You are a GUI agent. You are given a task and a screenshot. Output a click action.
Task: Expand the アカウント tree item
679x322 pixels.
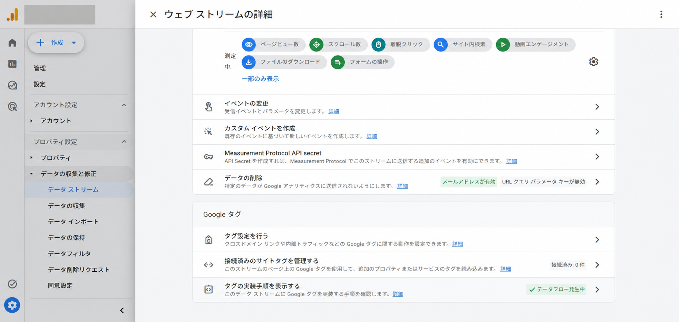click(31, 121)
